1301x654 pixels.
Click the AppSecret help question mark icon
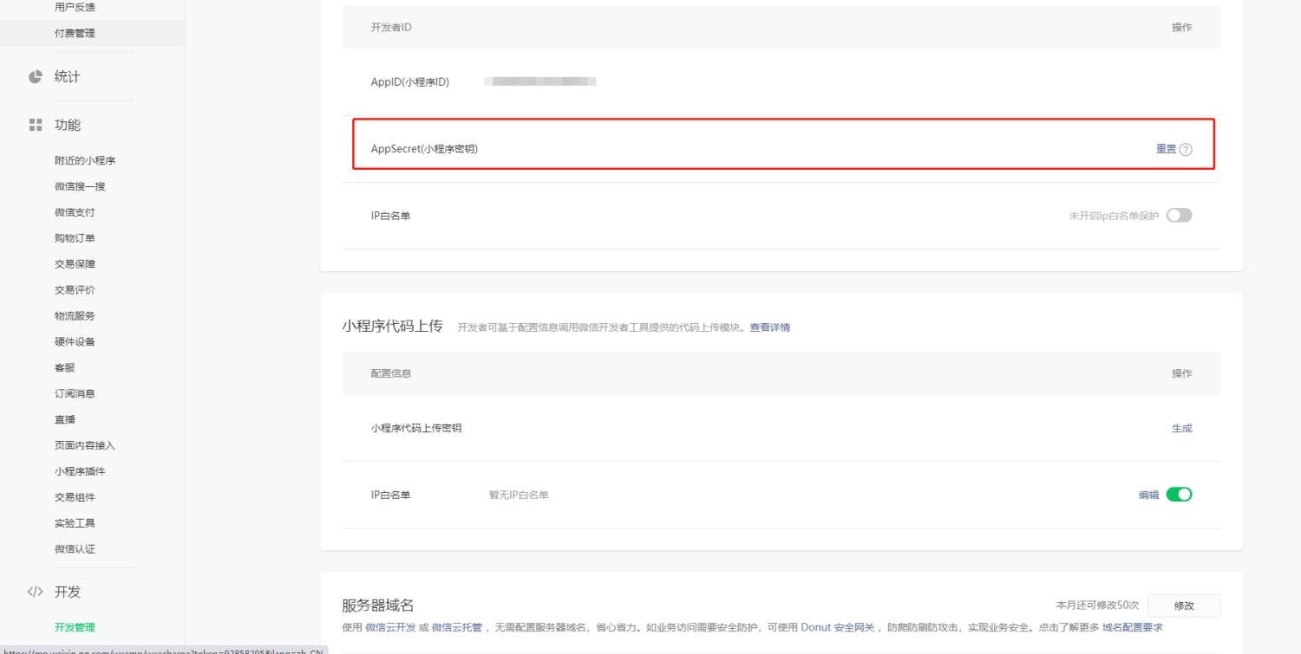pyautogui.click(x=1186, y=149)
